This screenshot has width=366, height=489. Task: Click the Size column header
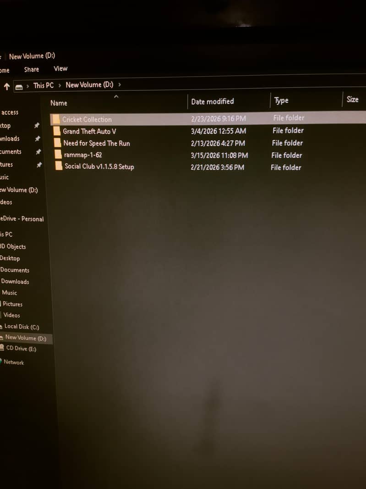tap(352, 100)
